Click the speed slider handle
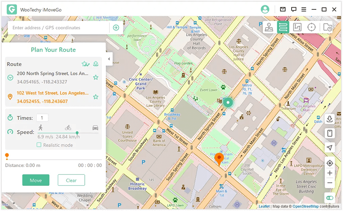Image resolution: width=343 pixels, height=211 pixels. (x=77, y=133)
